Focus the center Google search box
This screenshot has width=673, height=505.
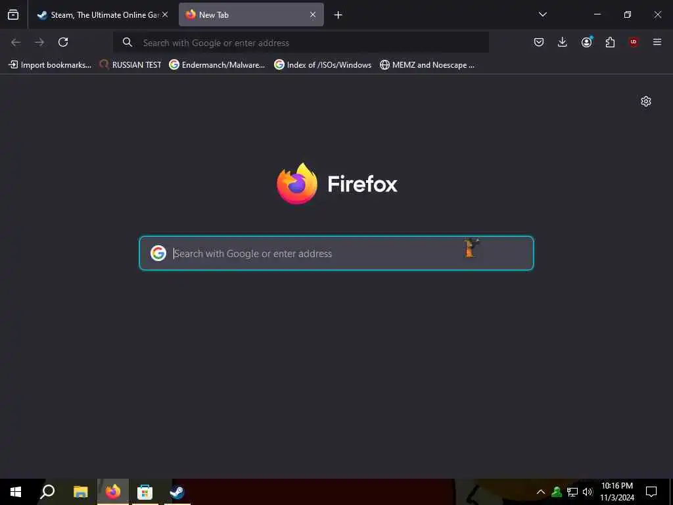[x=336, y=253]
